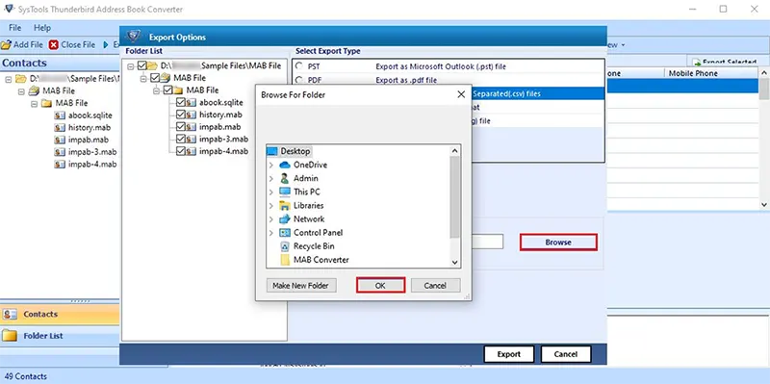
Task: Collapse the MAB File node in Contacts tree
Action: 21,90
